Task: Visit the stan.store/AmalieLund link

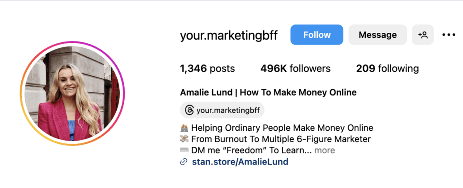Action: point(240,161)
